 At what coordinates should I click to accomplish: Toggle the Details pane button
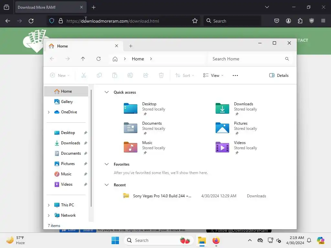(x=279, y=76)
